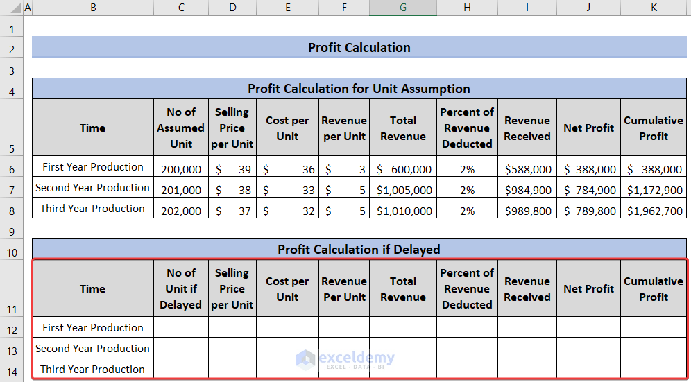
Task: Select the selling price cell showing $ 38
Action: click(232, 187)
